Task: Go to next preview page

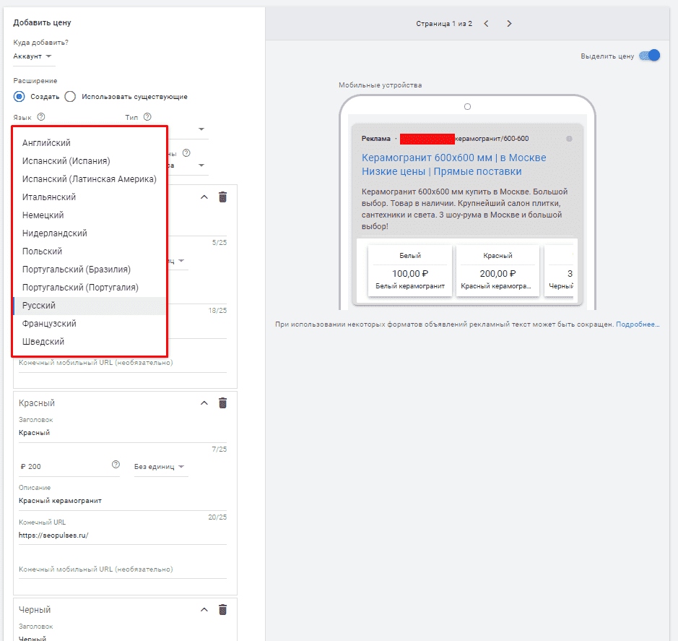Action: pos(509,23)
